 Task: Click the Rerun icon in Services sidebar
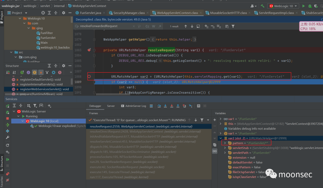click(x=7, y=106)
